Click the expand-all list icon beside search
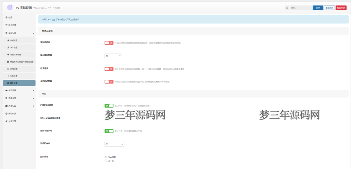The height and width of the screenshot is (169, 351). coord(287,8)
